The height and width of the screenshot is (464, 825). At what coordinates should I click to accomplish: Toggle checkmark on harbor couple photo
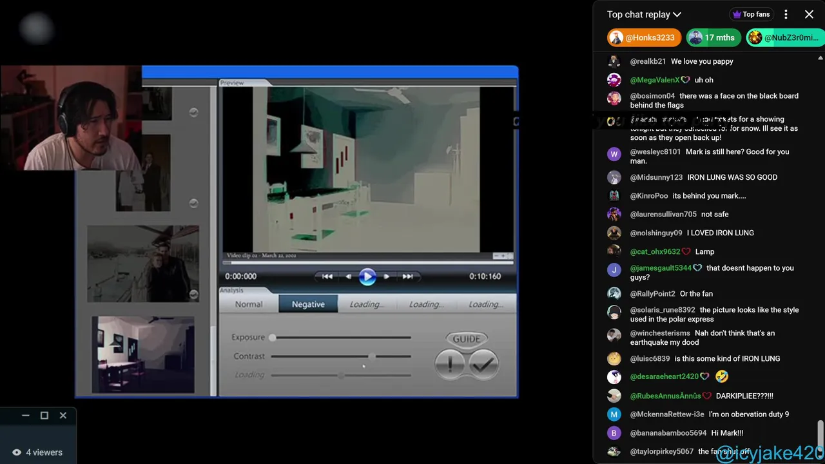click(193, 294)
